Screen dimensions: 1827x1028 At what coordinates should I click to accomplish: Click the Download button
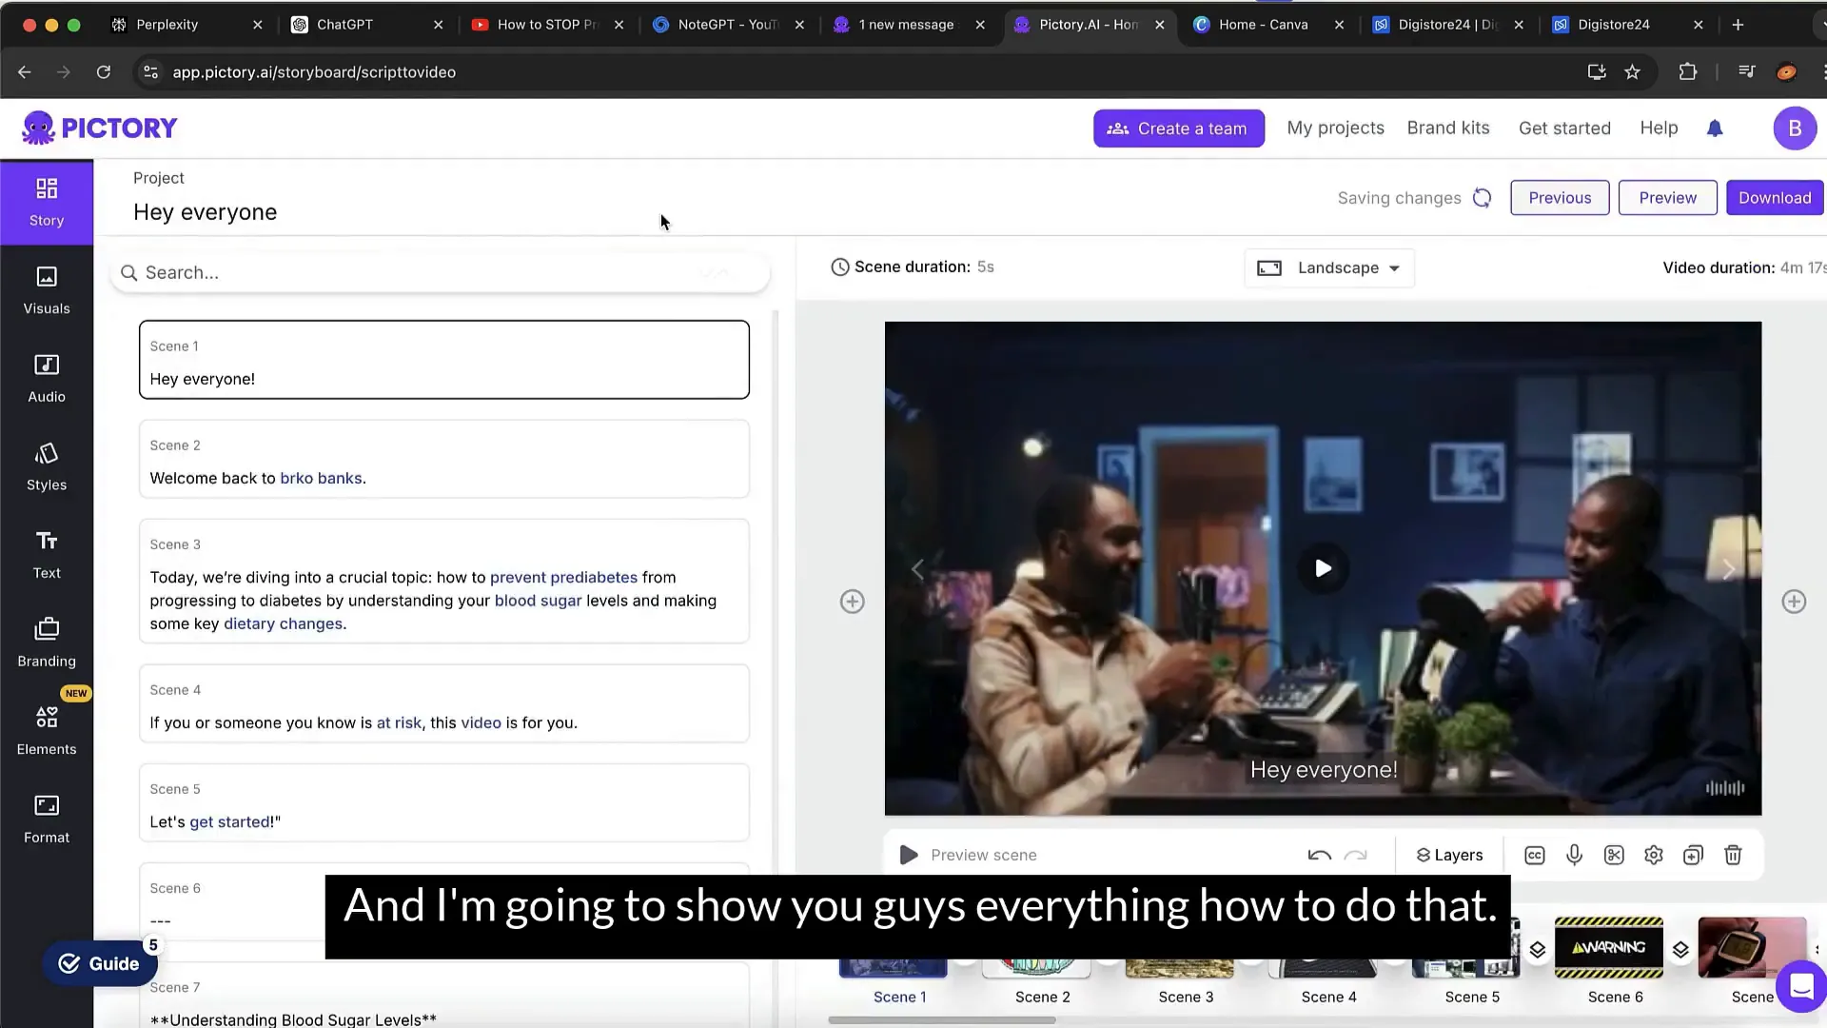(1775, 197)
